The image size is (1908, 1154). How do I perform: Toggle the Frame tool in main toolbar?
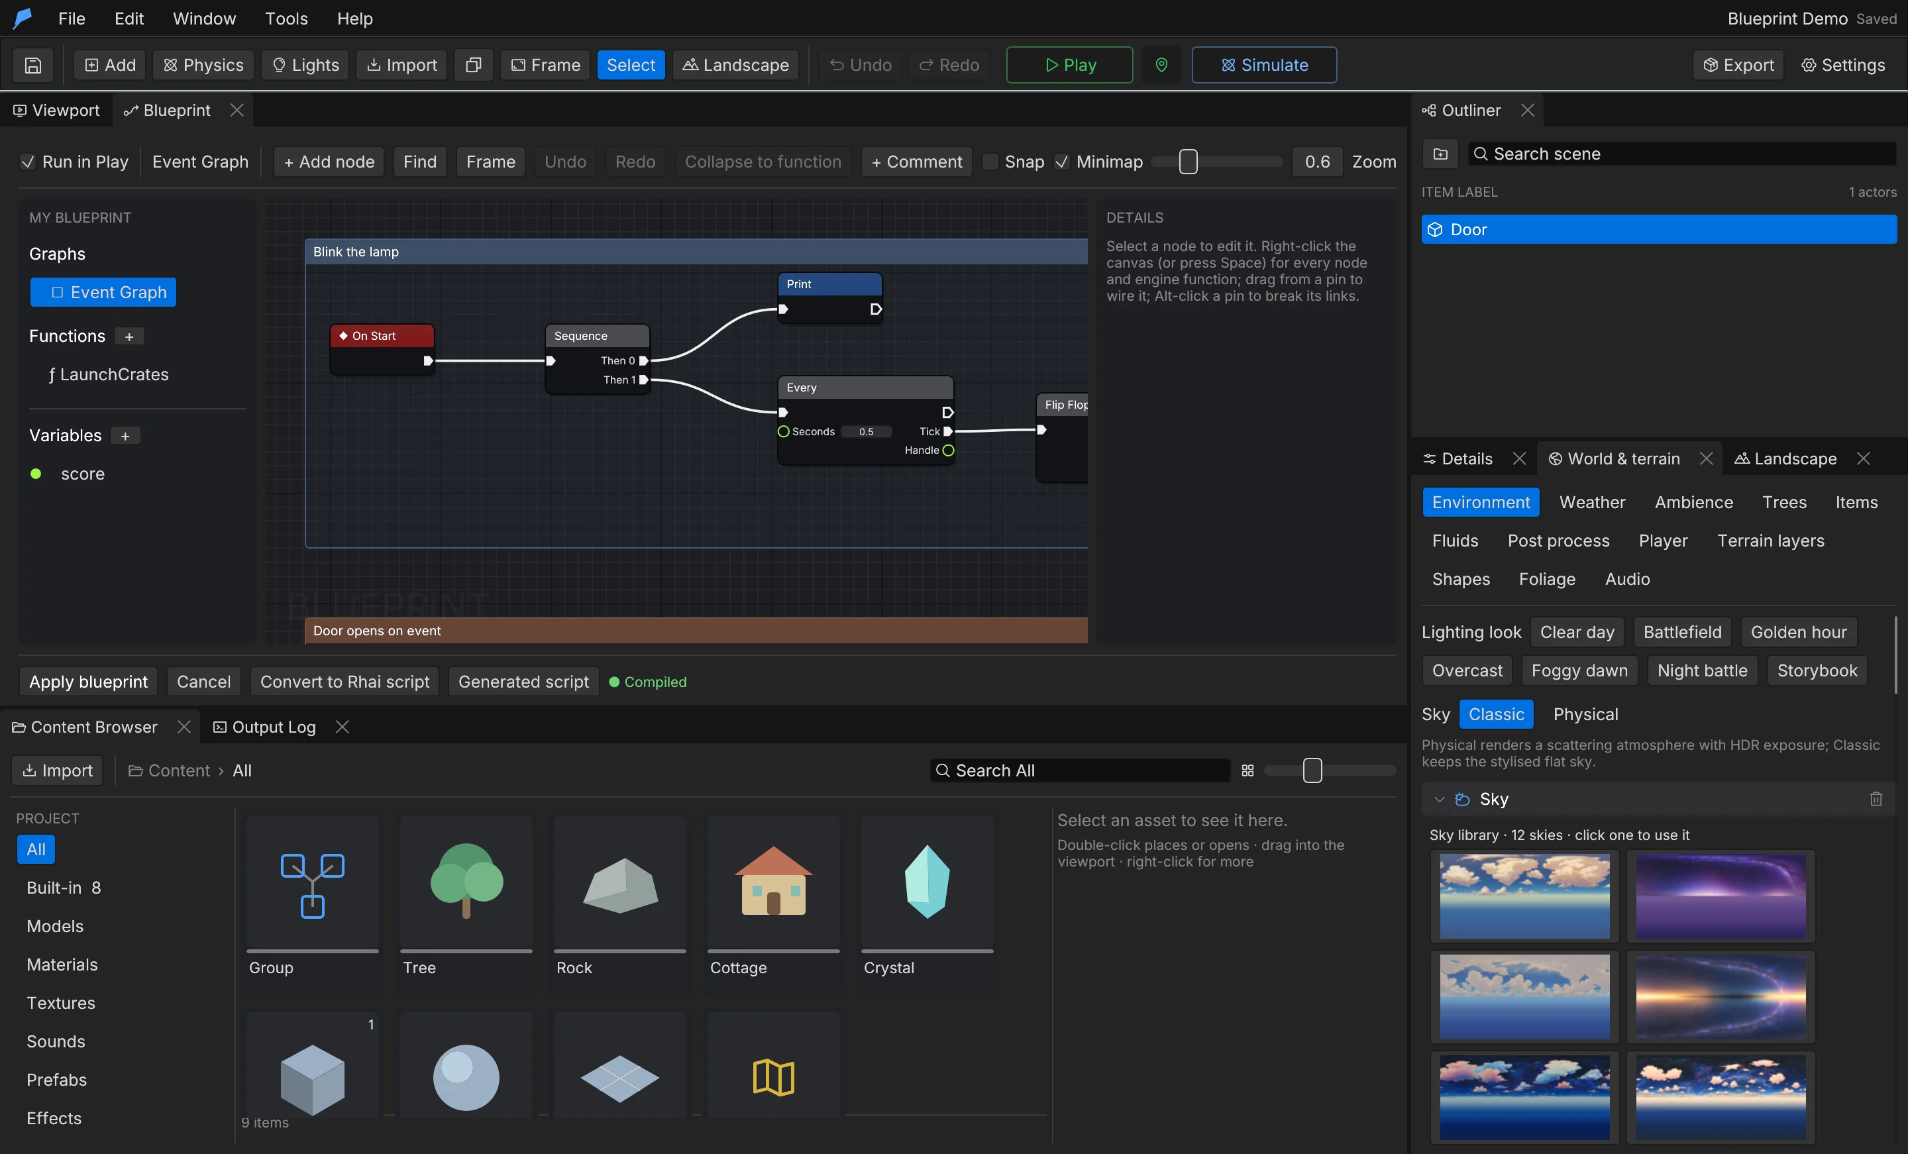pos(545,65)
